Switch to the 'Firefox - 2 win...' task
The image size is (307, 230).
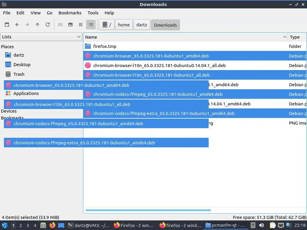pyautogui.click(x=134, y=225)
